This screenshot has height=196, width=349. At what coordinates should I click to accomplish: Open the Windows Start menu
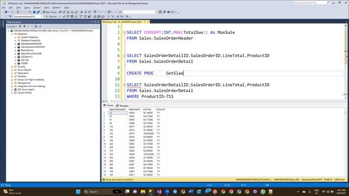point(78,192)
